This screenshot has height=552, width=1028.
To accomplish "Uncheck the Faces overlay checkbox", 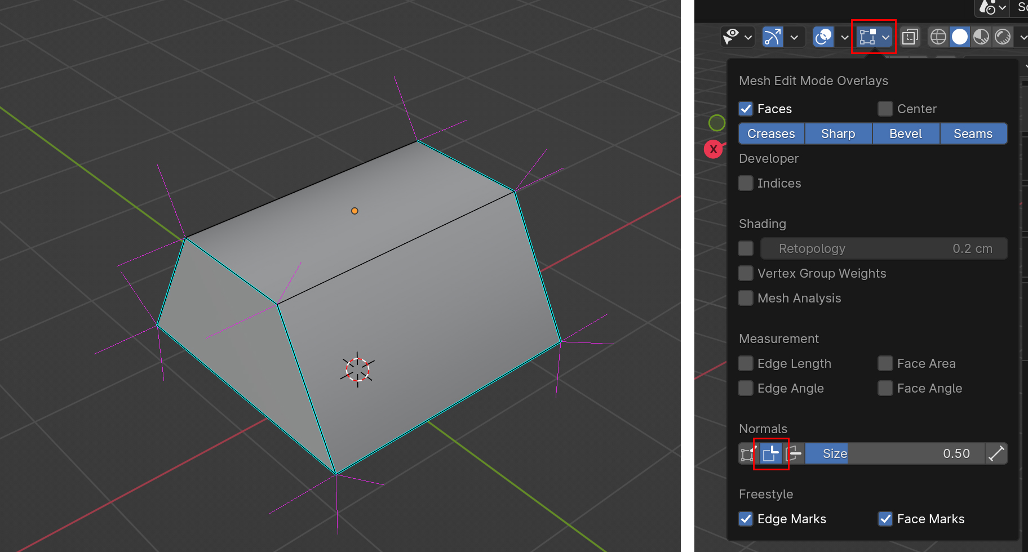I will tap(746, 109).
